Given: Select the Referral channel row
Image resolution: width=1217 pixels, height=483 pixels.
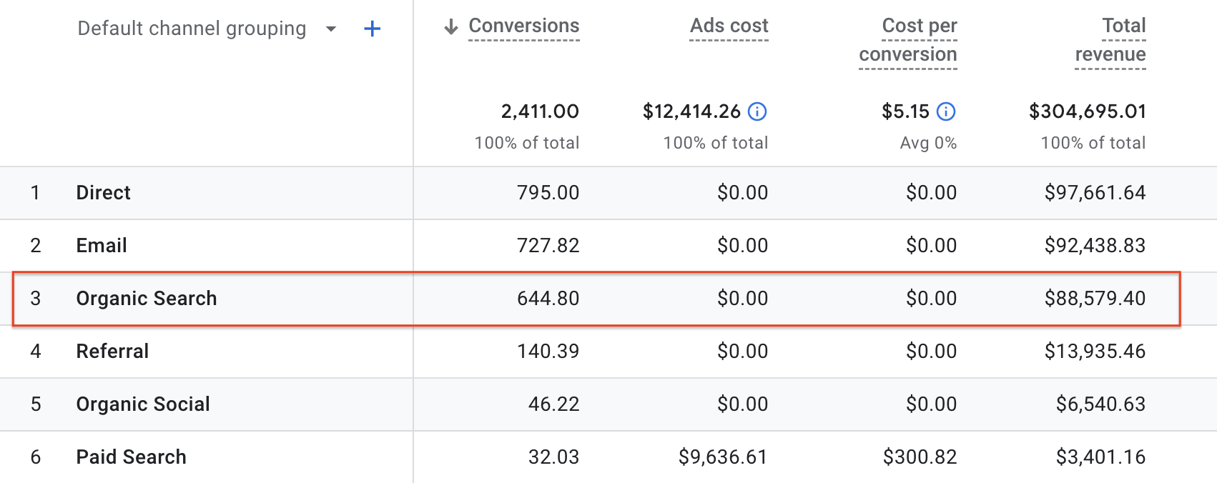Looking at the screenshot, I should click(112, 352).
